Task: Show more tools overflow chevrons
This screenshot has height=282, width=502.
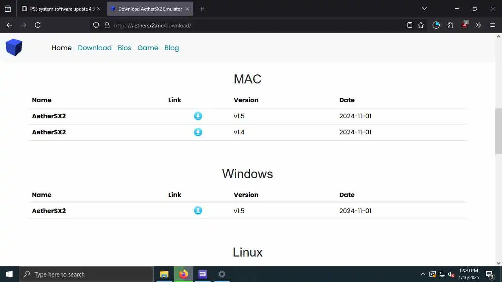Action: (x=478, y=25)
